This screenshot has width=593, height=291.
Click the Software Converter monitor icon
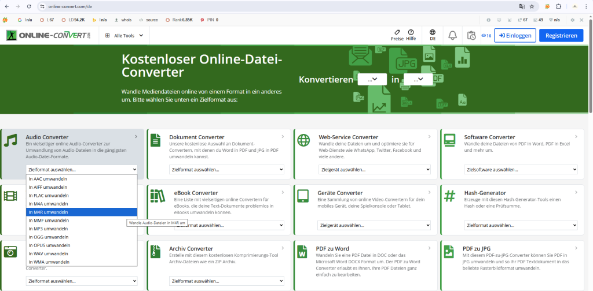[x=451, y=140]
